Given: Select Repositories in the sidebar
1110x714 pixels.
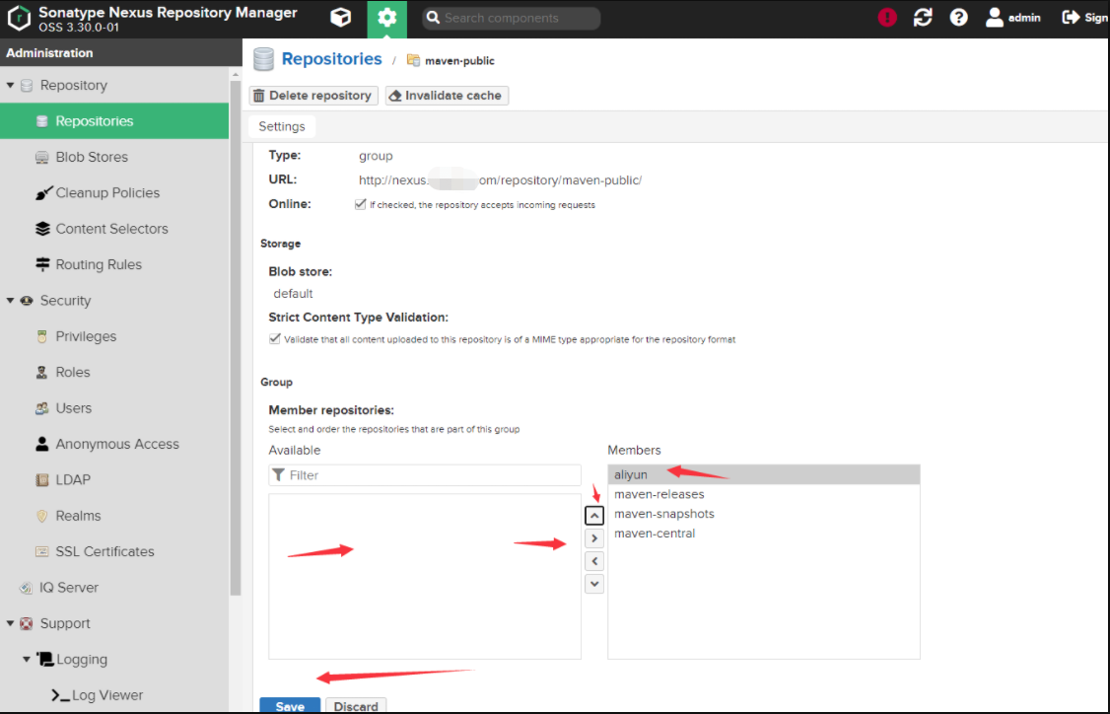Looking at the screenshot, I should click(114, 121).
